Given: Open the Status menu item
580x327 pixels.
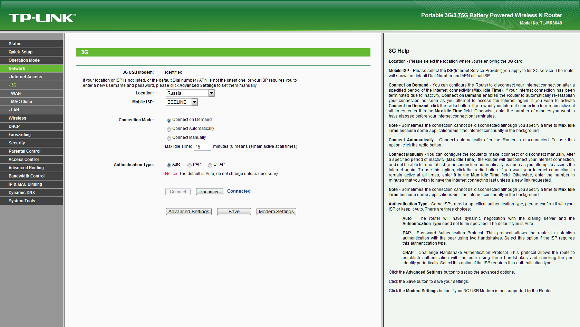Looking at the screenshot, I should [31, 44].
